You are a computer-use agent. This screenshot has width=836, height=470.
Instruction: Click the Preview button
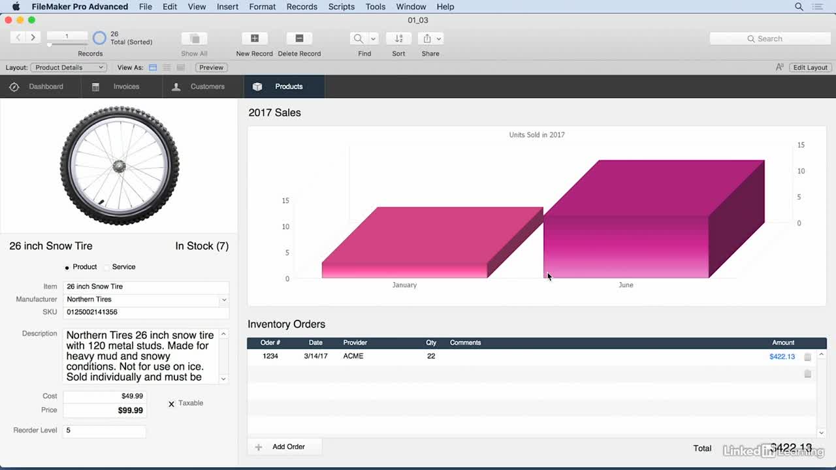(x=211, y=67)
